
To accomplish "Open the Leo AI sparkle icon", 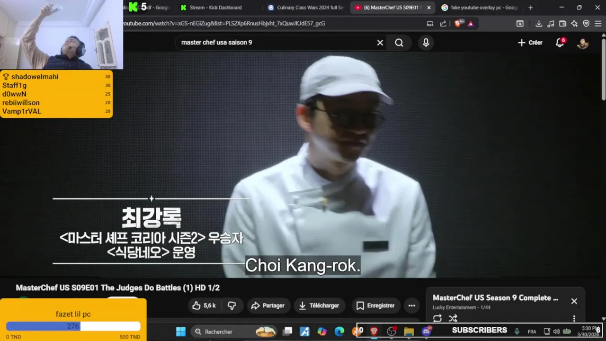I will point(574,24).
